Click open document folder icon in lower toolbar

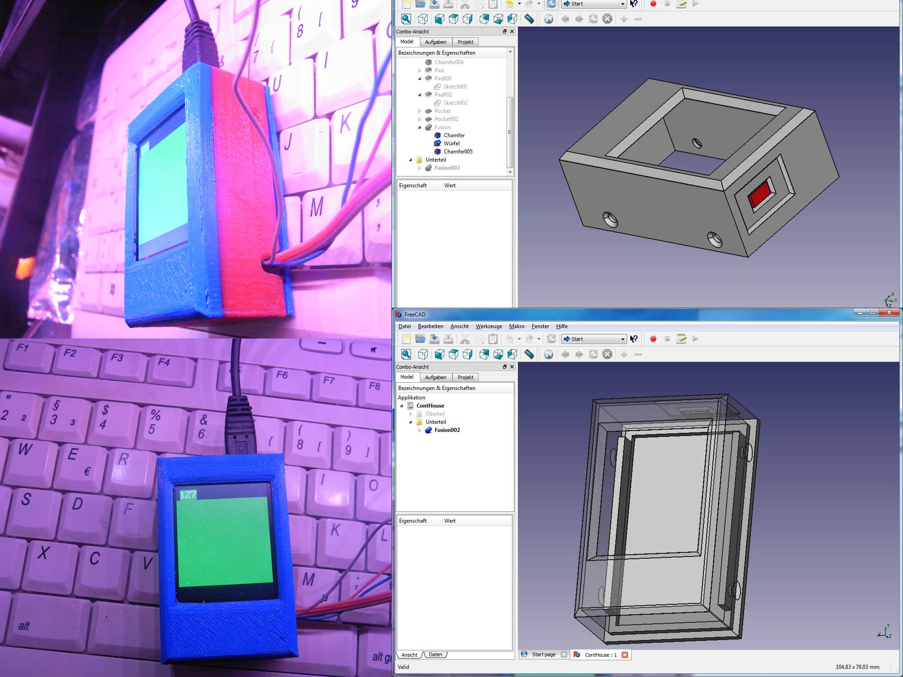[x=420, y=339]
